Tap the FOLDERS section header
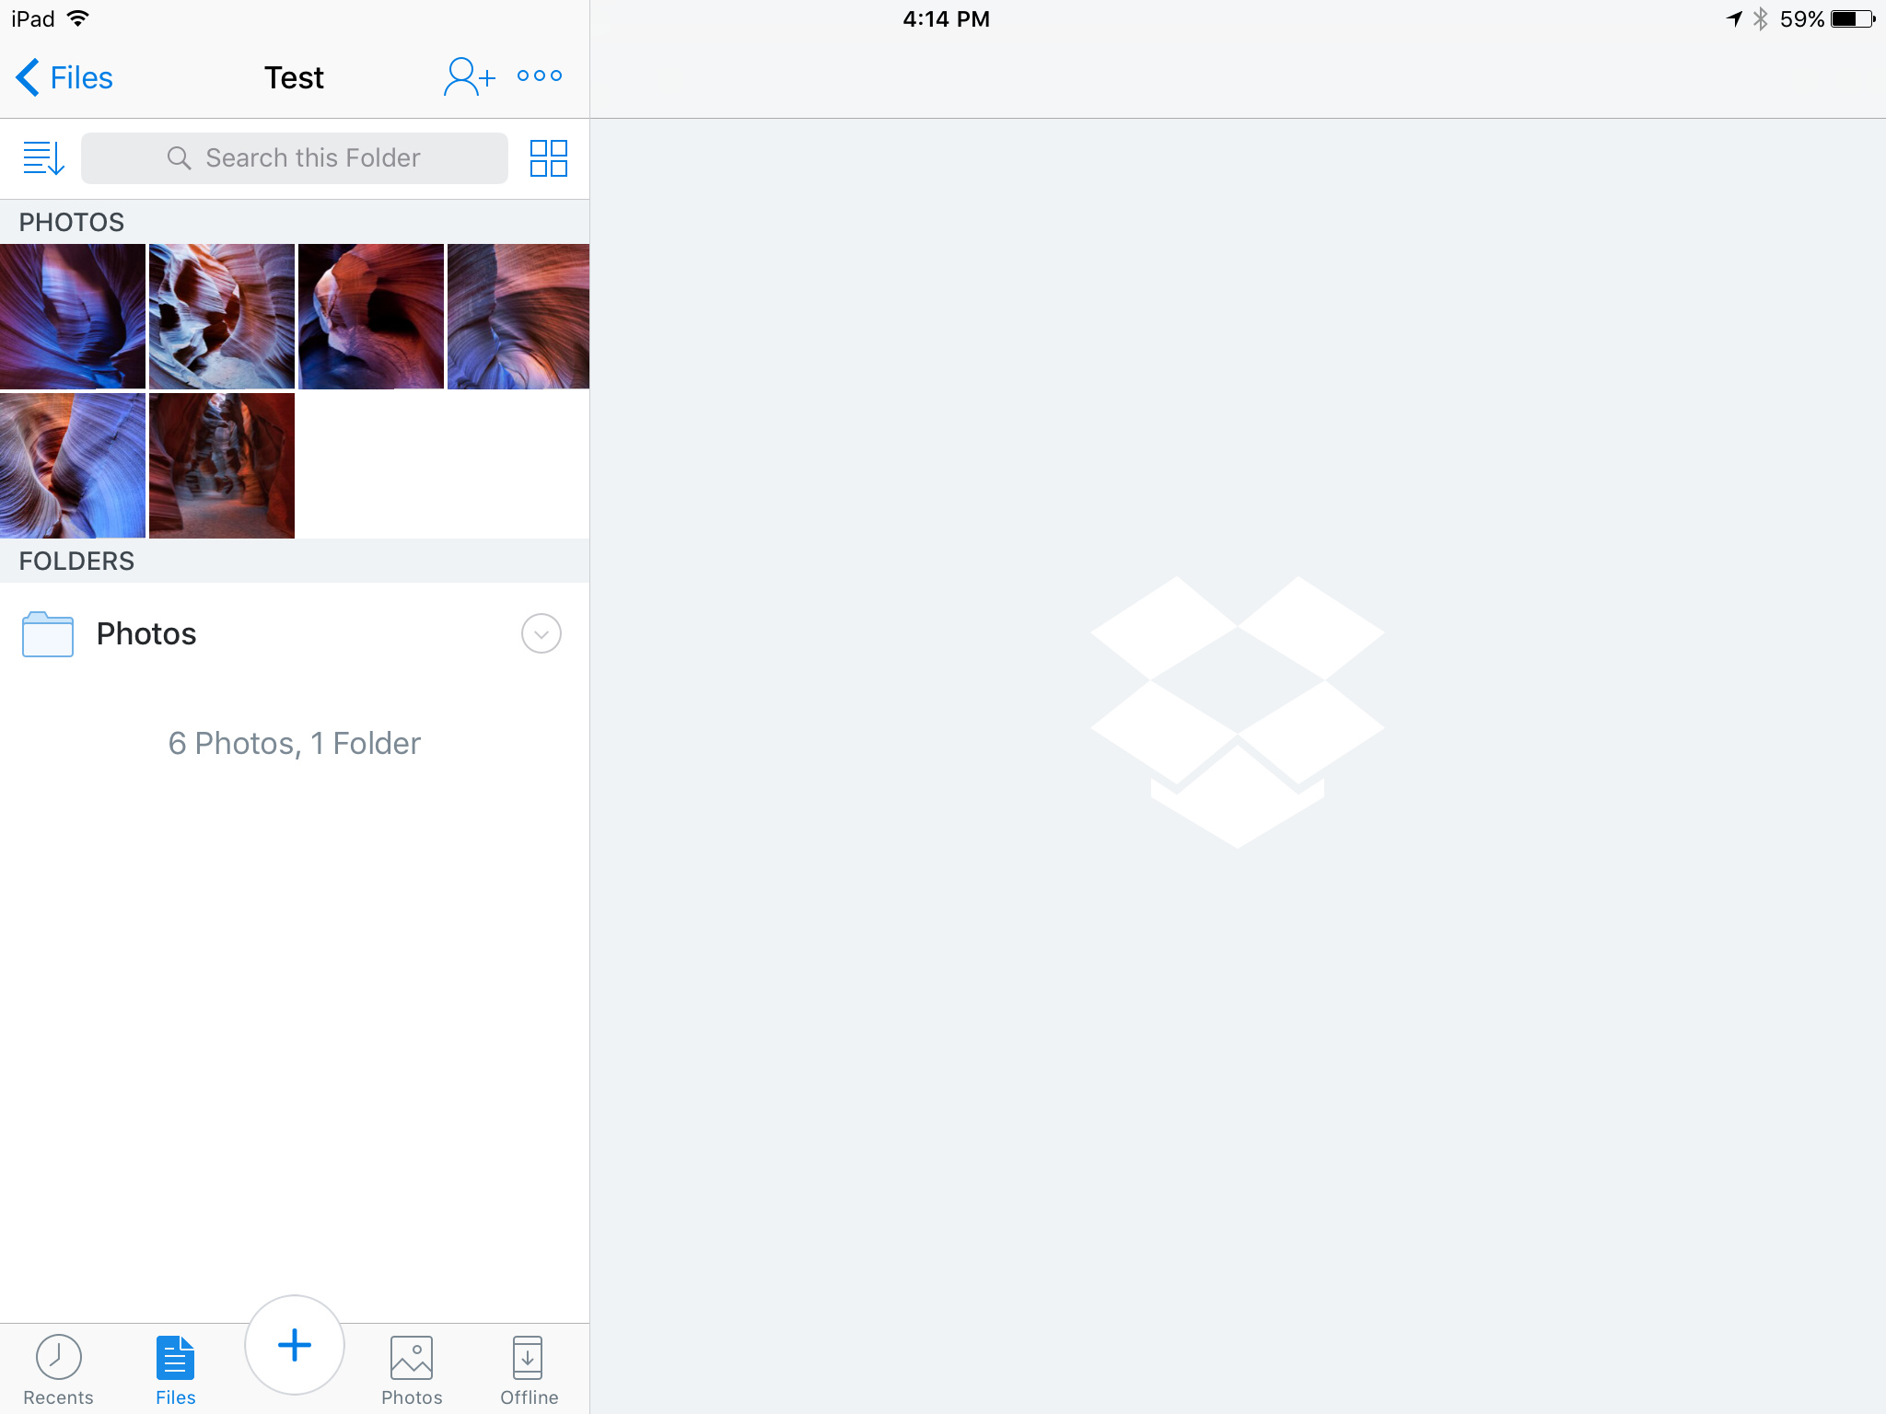The image size is (1886, 1414). pyautogui.click(x=295, y=561)
